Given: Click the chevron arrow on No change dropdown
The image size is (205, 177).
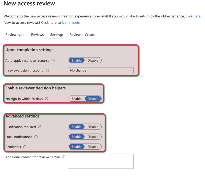Looking at the screenshot, I should click(129, 70).
